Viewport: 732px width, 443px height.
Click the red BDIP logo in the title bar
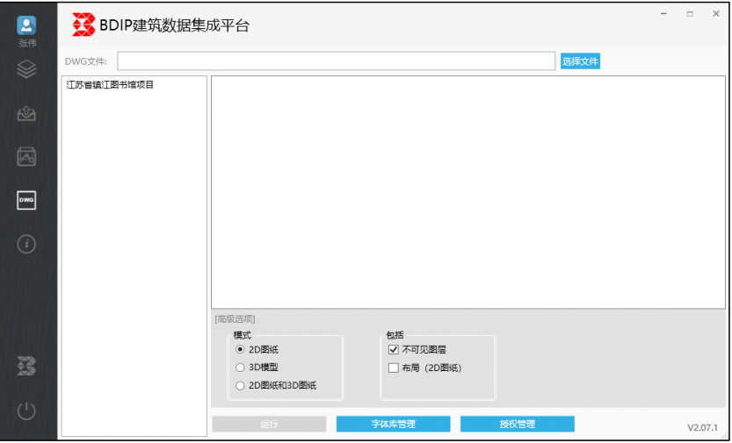(83, 25)
